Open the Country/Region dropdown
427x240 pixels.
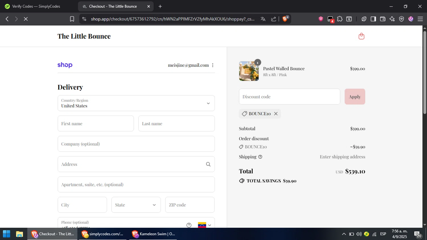click(136, 103)
